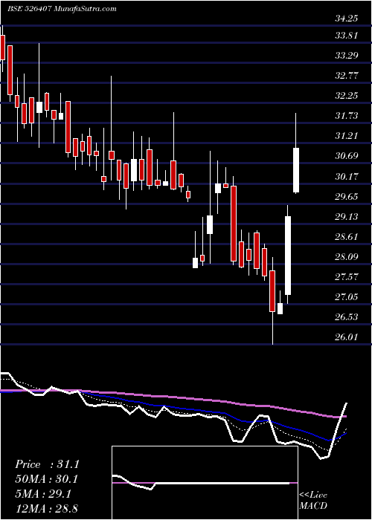Click the 27.57 price axis label

click(346, 277)
